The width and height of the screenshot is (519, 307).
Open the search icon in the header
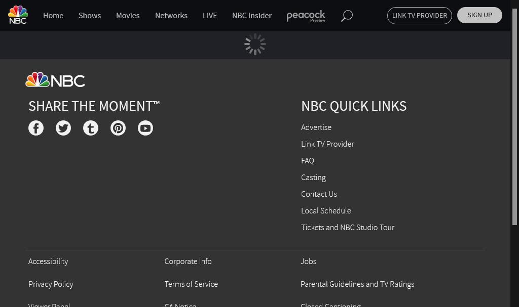coord(347,16)
